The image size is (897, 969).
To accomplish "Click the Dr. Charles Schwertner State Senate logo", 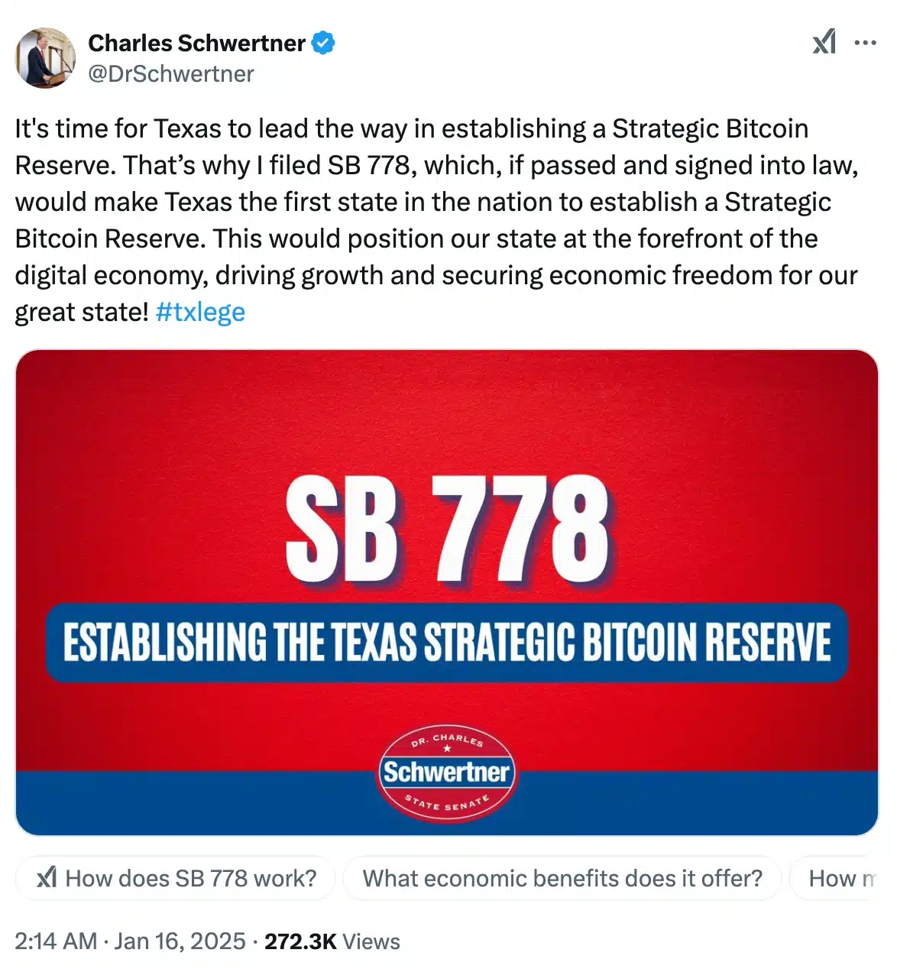I will [x=446, y=773].
